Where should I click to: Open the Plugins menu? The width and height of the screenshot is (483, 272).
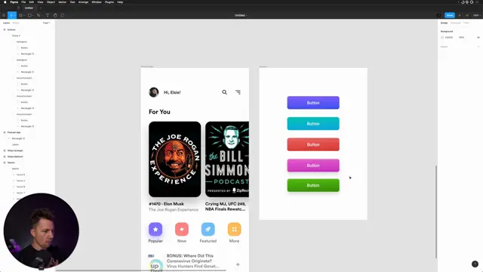coord(109,2)
